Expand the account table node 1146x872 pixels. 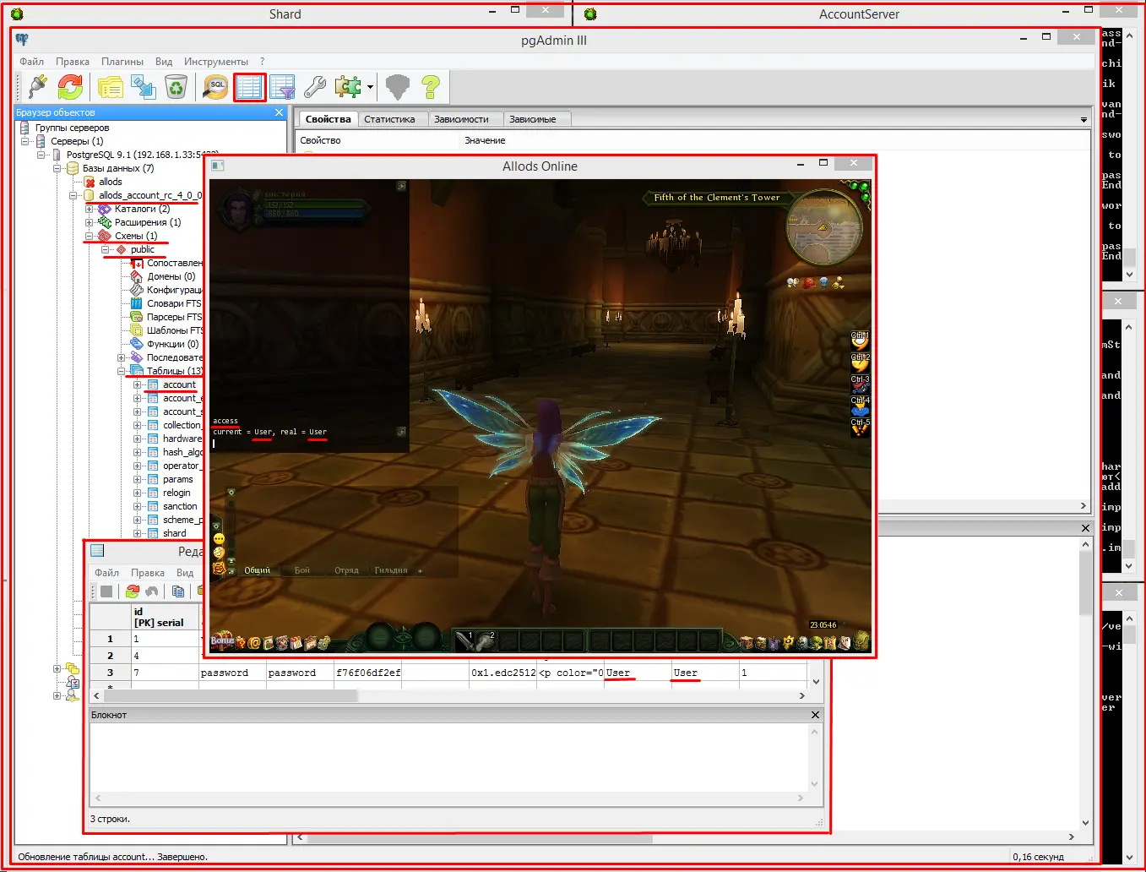point(138,384)
